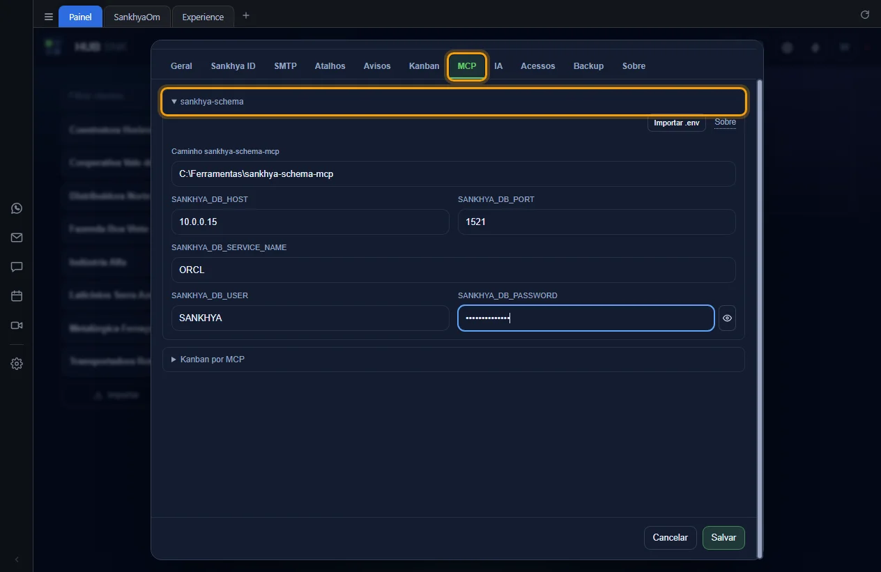
Task: Open the chat bubble icon in sidebar
Action: point(17,267)
